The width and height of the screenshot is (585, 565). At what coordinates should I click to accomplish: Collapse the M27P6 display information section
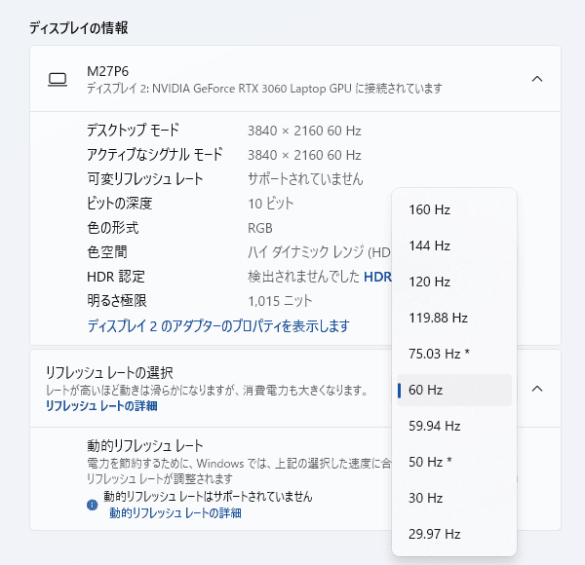point(536,79)
